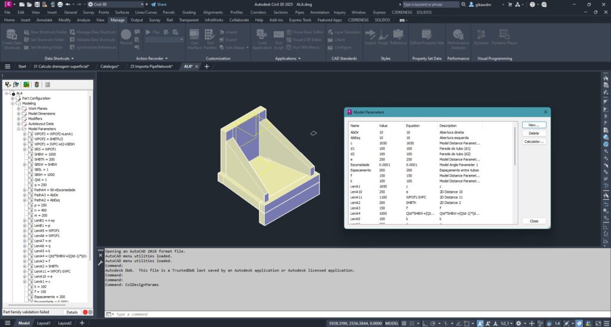The image size is (611, 327).
Task: Open the Pipes menu
Action: (x=300, y=12)
